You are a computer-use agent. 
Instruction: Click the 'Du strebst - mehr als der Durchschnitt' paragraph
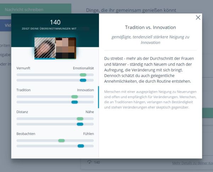[x=149, y=70]
